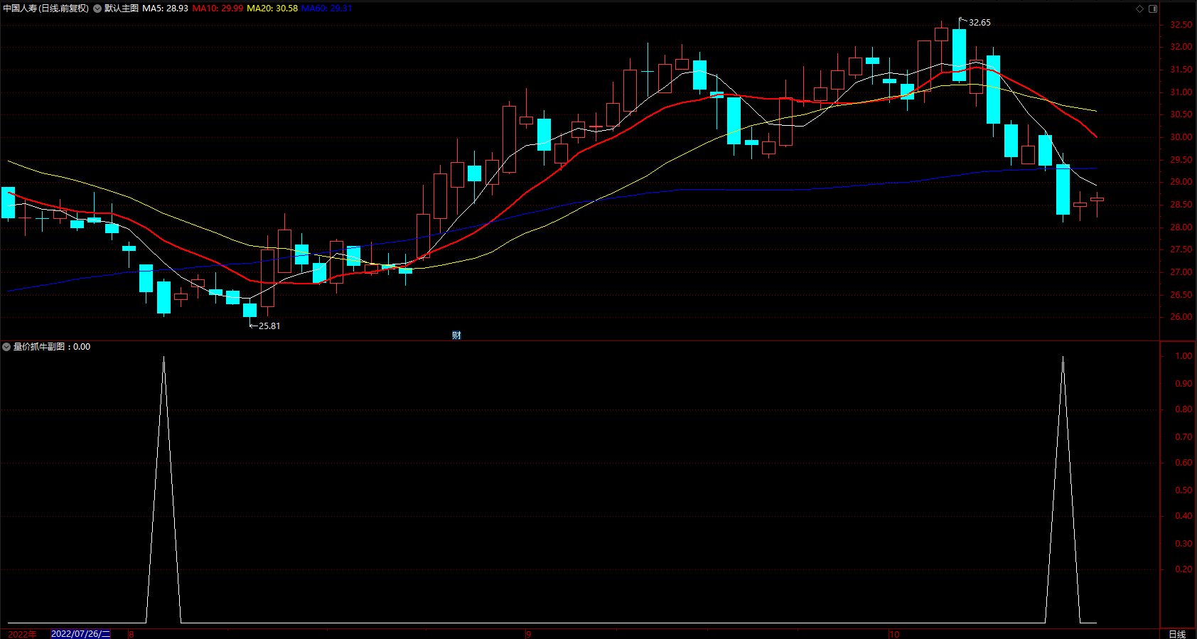Click the diamond icon at chart top-right
1197x639 pixels.
pos(1139,9)
